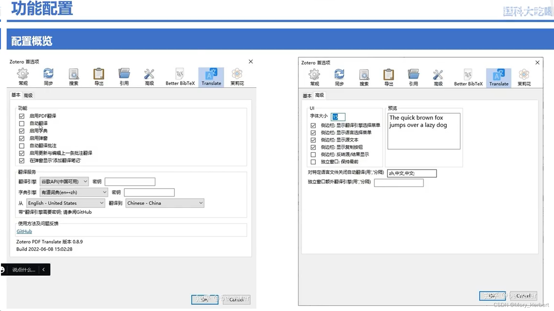Open source language English - United States dropdown

point(66,203)
